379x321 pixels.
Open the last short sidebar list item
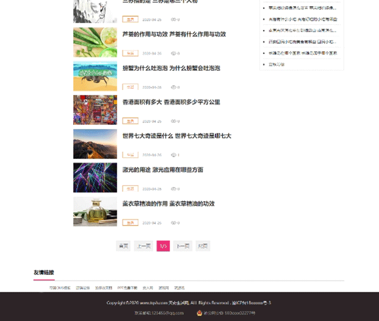276,65
